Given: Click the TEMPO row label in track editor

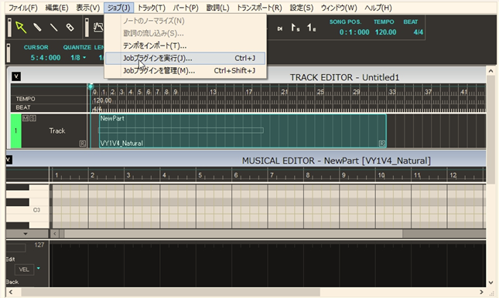Looking at the screenshot, I should click(26, 99).
